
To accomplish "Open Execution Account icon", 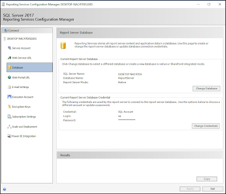I will point(9,97).
